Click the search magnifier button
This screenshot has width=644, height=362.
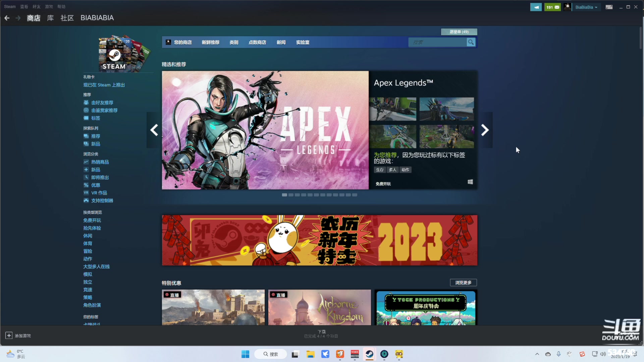pos(471,42)
